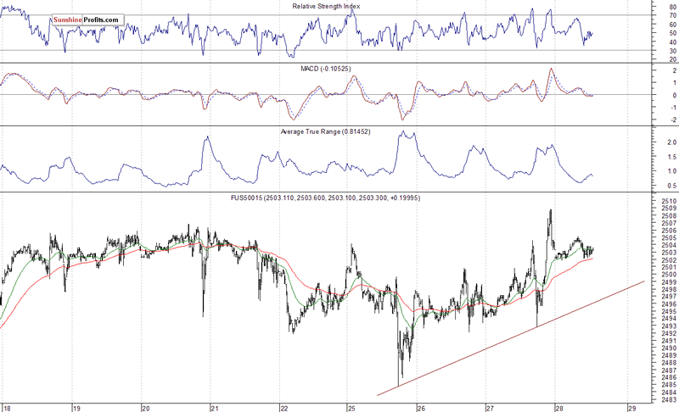Click the MACD (-0.10525) indicator label

326,69
